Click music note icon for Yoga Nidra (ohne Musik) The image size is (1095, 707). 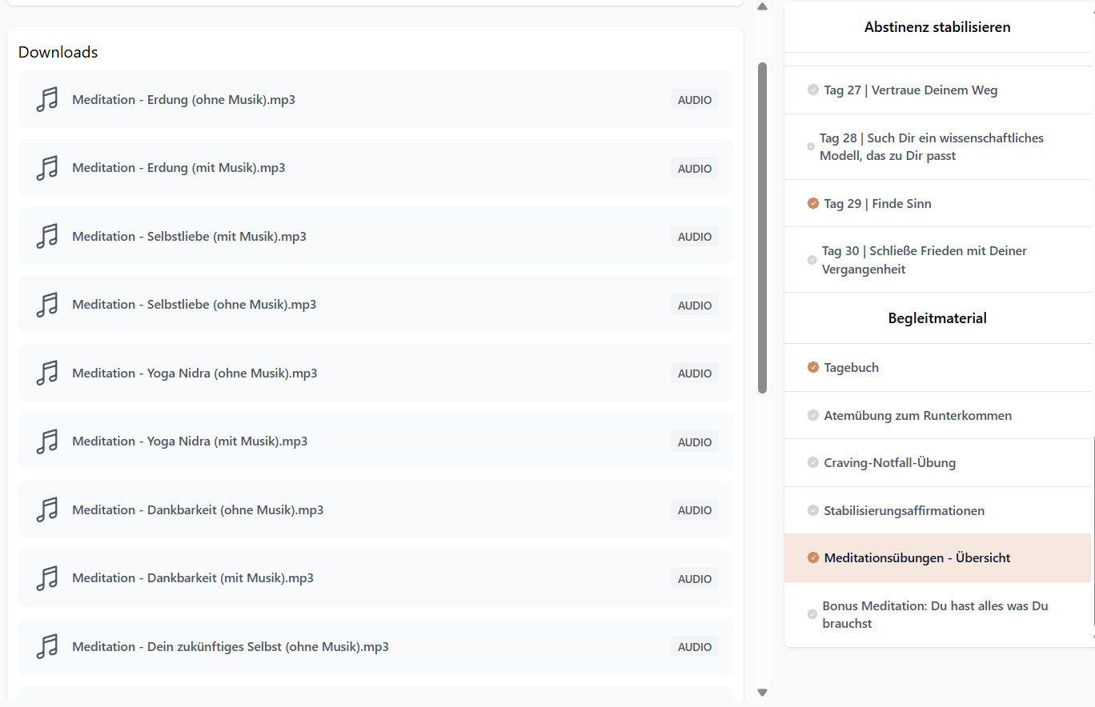pos(47,373)
